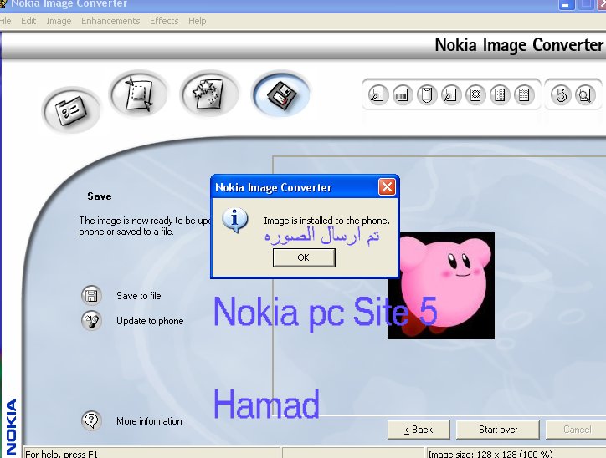606x458 pixels.
Task: Click the dotted frame border toolbar icon
Action: pyautogui.click(x=475, y=94)
